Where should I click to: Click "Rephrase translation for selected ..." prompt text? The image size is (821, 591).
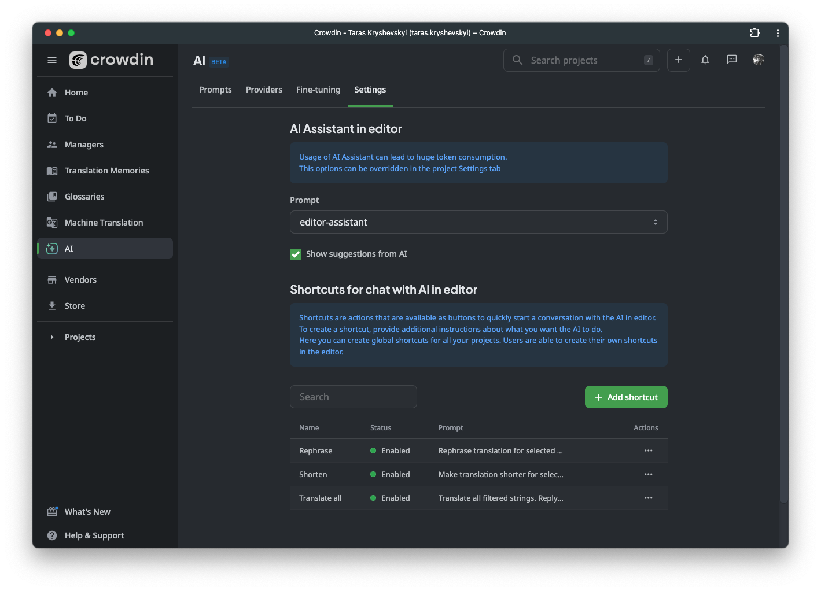(x=500, y=450)
